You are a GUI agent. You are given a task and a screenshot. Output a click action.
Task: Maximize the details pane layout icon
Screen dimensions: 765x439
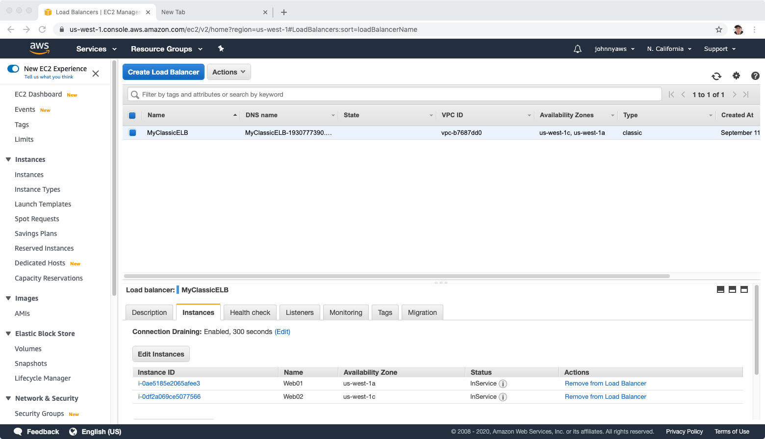point(744,289)
